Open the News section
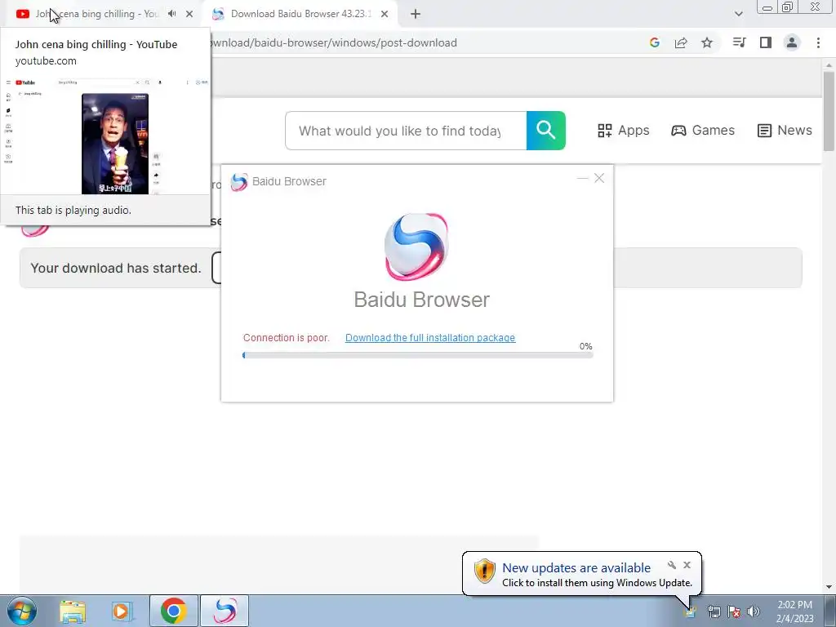 [x=785, y=131]
